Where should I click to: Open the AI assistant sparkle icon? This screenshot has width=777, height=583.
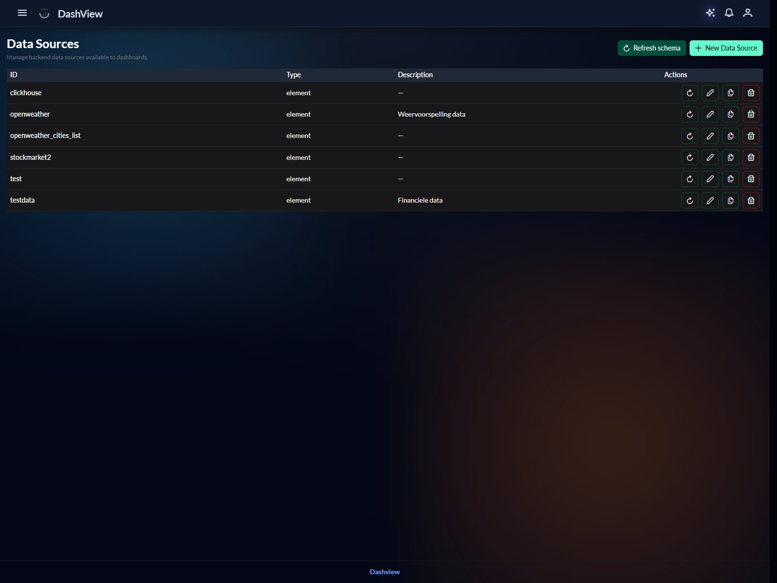point(710,13)
